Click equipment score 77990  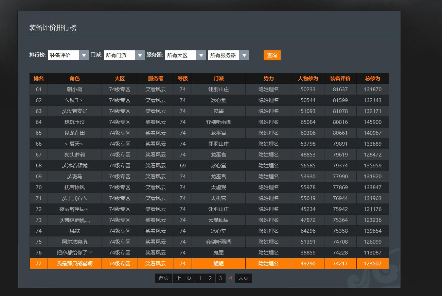pos(340,177)
